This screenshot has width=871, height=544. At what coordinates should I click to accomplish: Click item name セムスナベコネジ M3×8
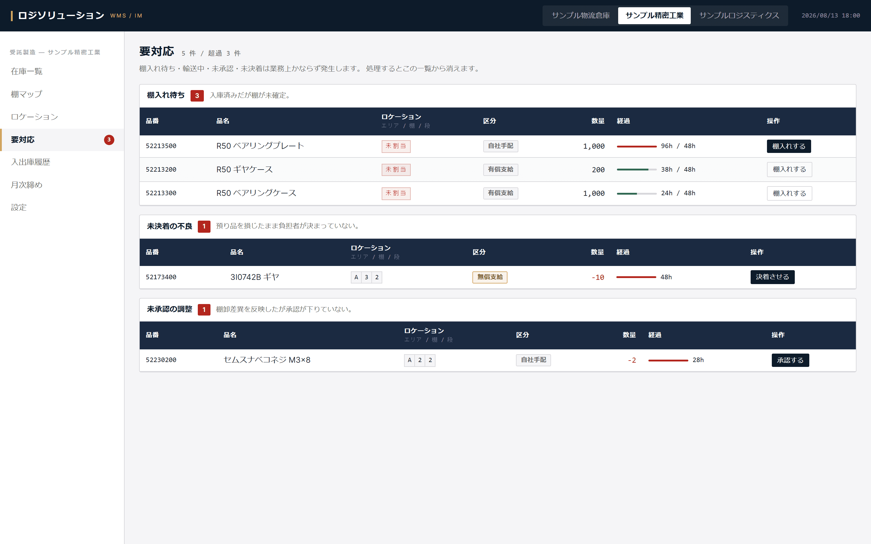click(267, 360)
